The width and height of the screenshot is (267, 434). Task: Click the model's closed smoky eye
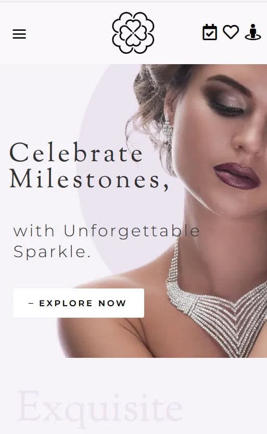click(x=226, y=107)
